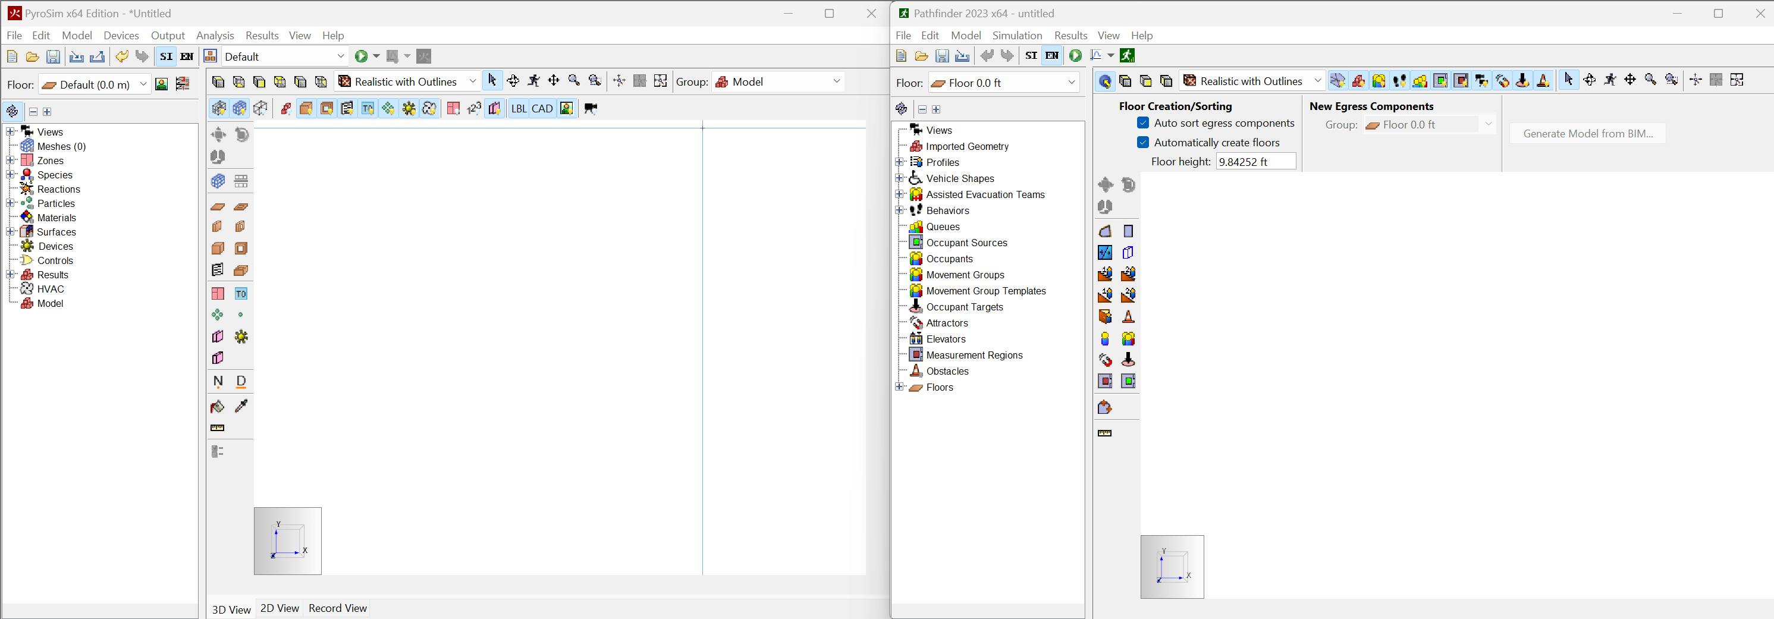Select the eyedropper pick tool in PyroSim

241,406
